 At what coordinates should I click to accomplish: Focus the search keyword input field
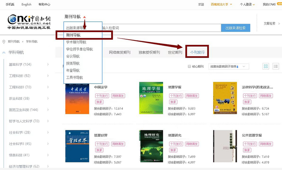(161, 28)
